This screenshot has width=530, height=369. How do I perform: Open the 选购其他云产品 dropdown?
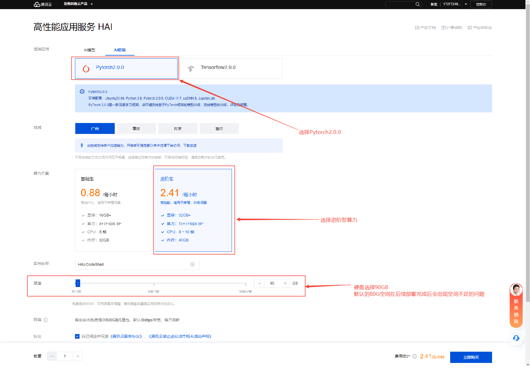click(x=78, y=4)
